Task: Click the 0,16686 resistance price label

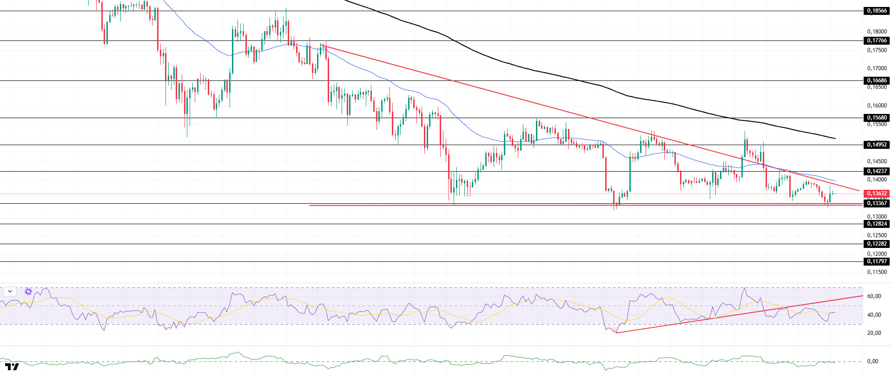Action: point(876,80)
